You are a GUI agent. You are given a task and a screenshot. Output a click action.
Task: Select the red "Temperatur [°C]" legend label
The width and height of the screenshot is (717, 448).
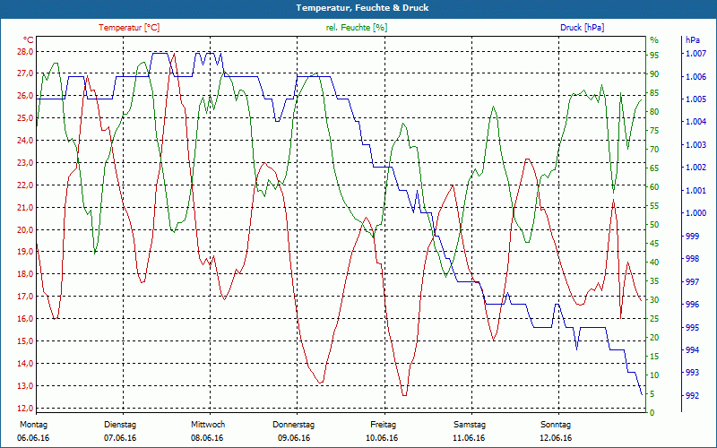point(129,28)
